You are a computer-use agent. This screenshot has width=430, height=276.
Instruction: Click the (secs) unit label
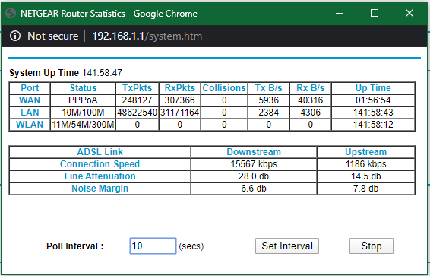point(191,246)
